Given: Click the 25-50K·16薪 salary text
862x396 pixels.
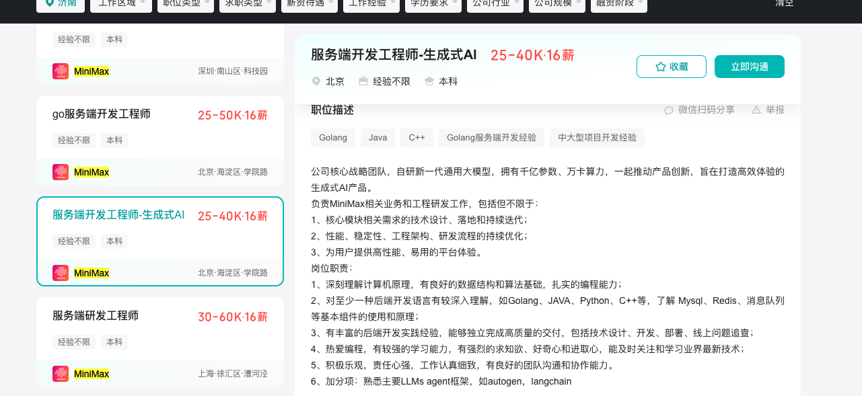Looking at the screenshot, I should click(x=233, y=116).
